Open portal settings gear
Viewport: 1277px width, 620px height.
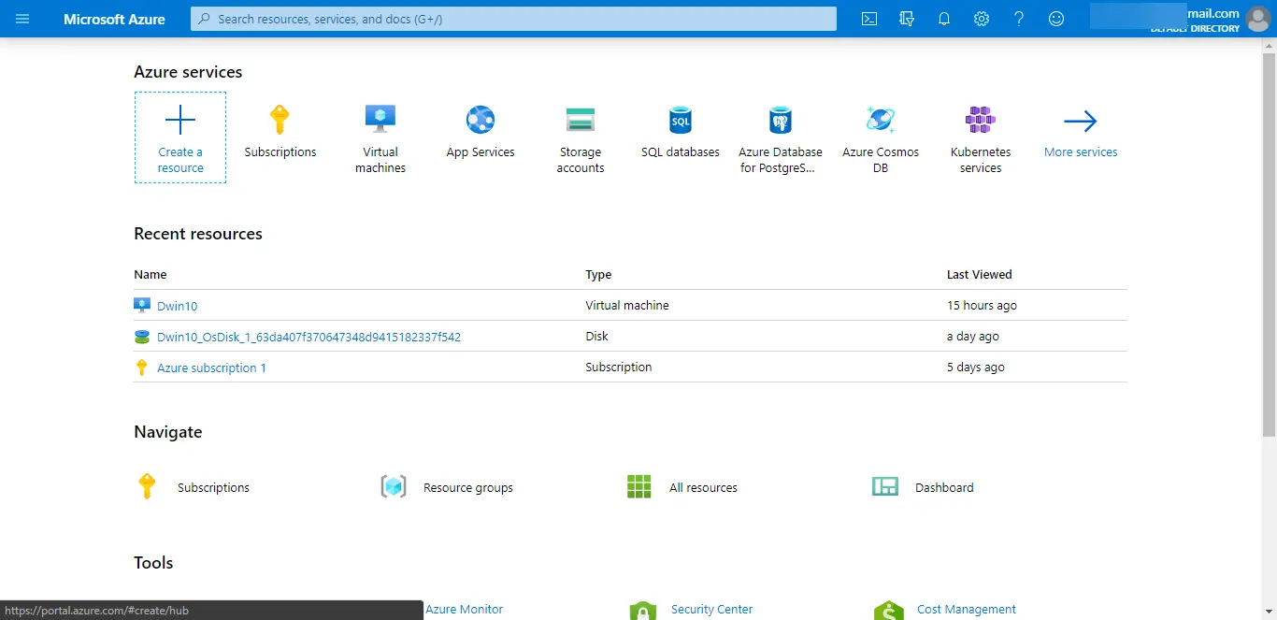[x=982, y=19]
